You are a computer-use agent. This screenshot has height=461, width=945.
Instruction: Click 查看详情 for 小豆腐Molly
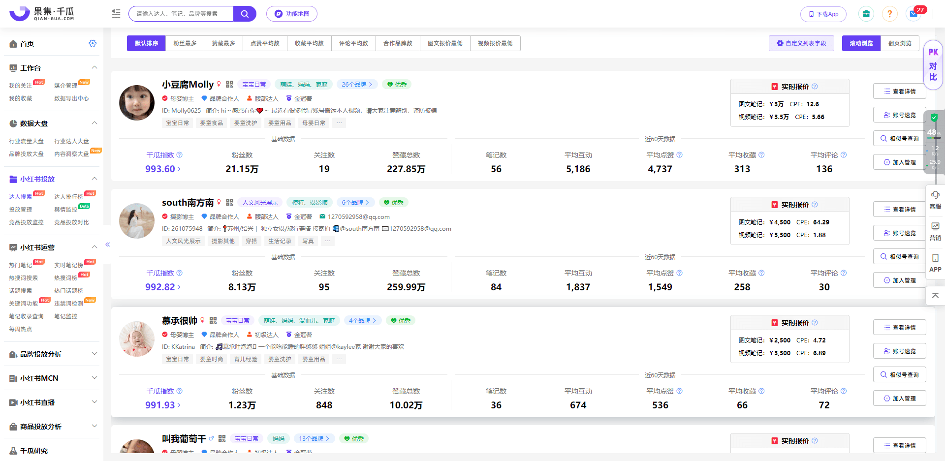click(x=900, y=91)
